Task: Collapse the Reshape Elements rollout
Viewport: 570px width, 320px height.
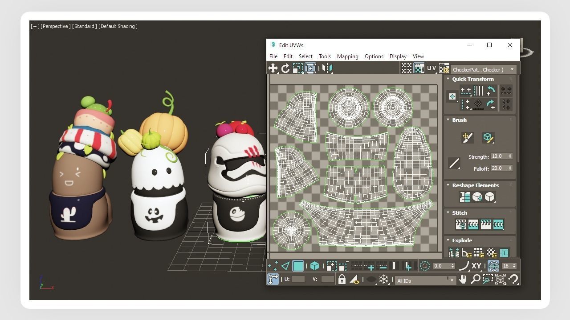Action: 448,185
